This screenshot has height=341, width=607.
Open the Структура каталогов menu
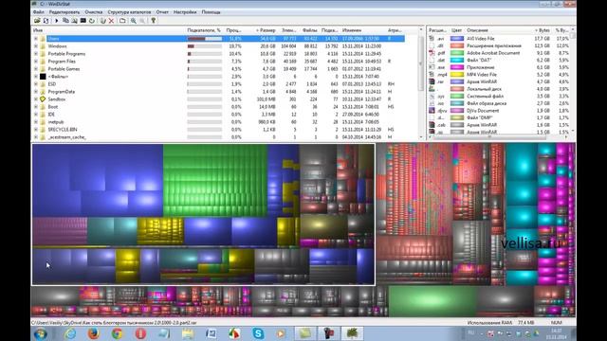pyautogui.click(x=129, y=12)
